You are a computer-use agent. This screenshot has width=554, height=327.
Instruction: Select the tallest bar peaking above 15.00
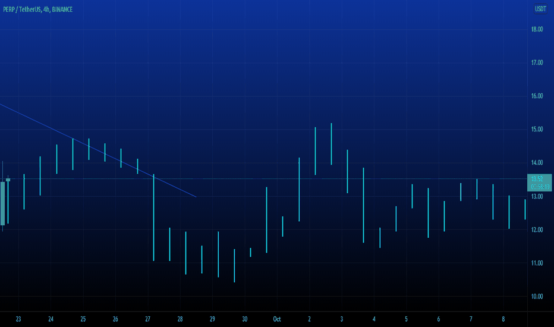click(x=332, y=144)
